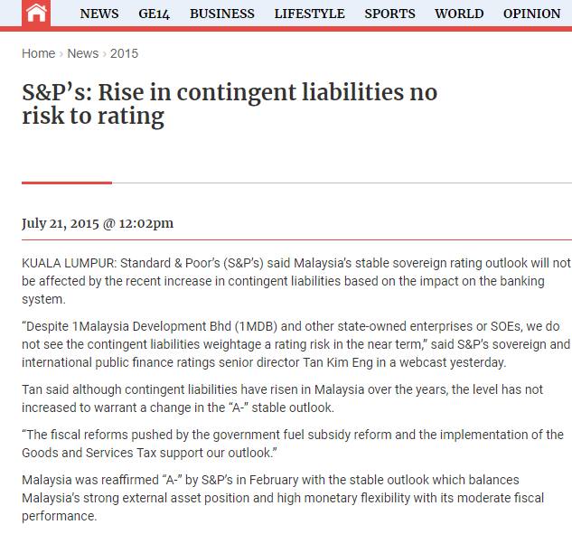The height and width of the screenshot is (534, 572).
Task: Go to the GE14 section
Action: point(154,14)
